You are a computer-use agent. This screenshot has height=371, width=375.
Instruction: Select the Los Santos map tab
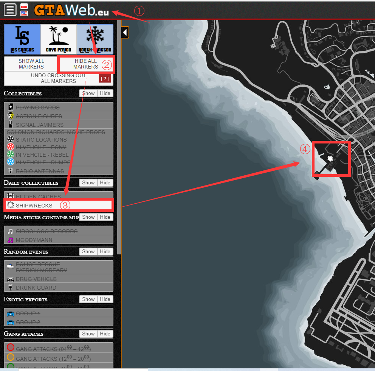coord(22,39)
